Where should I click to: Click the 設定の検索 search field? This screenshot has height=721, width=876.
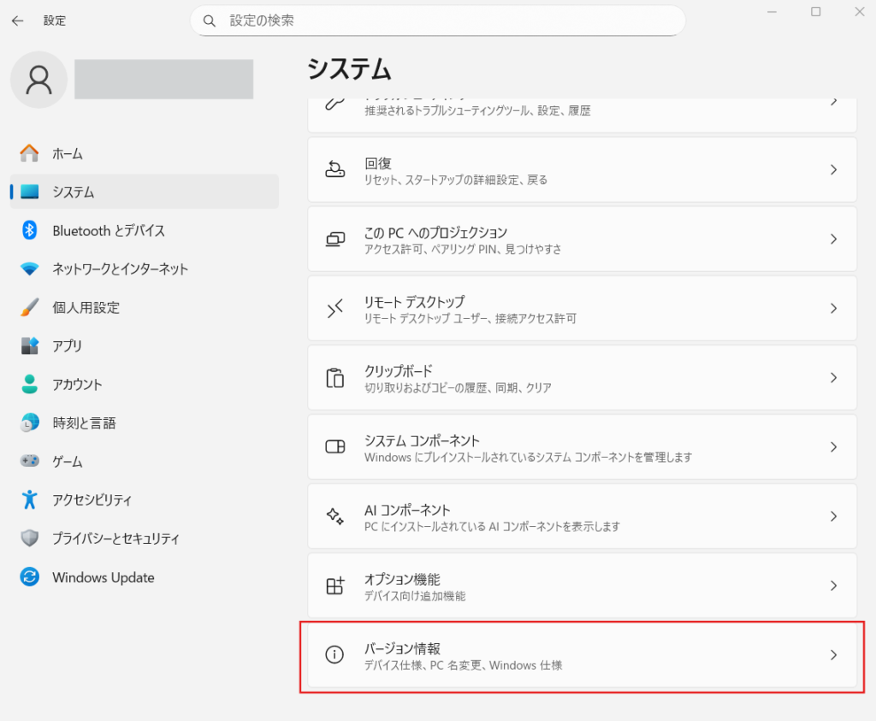click(x=445, y=21)
